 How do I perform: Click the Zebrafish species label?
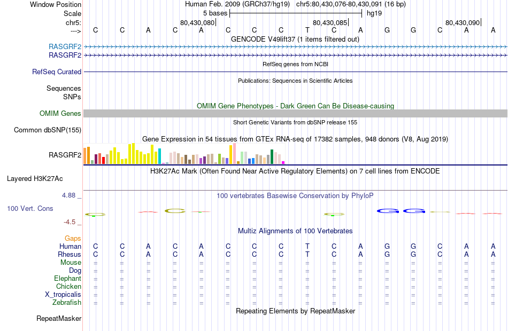coord(67,303)
